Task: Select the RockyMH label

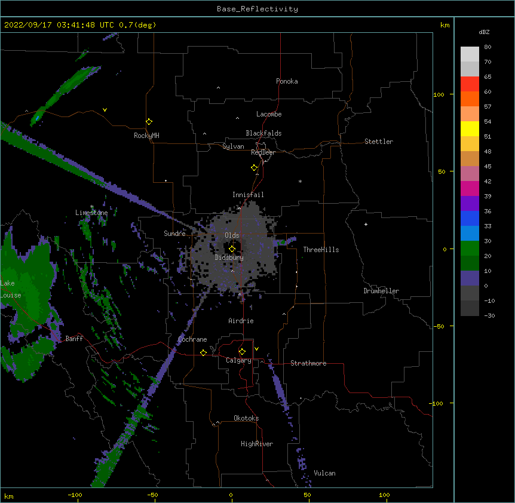Action: point(146,136)
